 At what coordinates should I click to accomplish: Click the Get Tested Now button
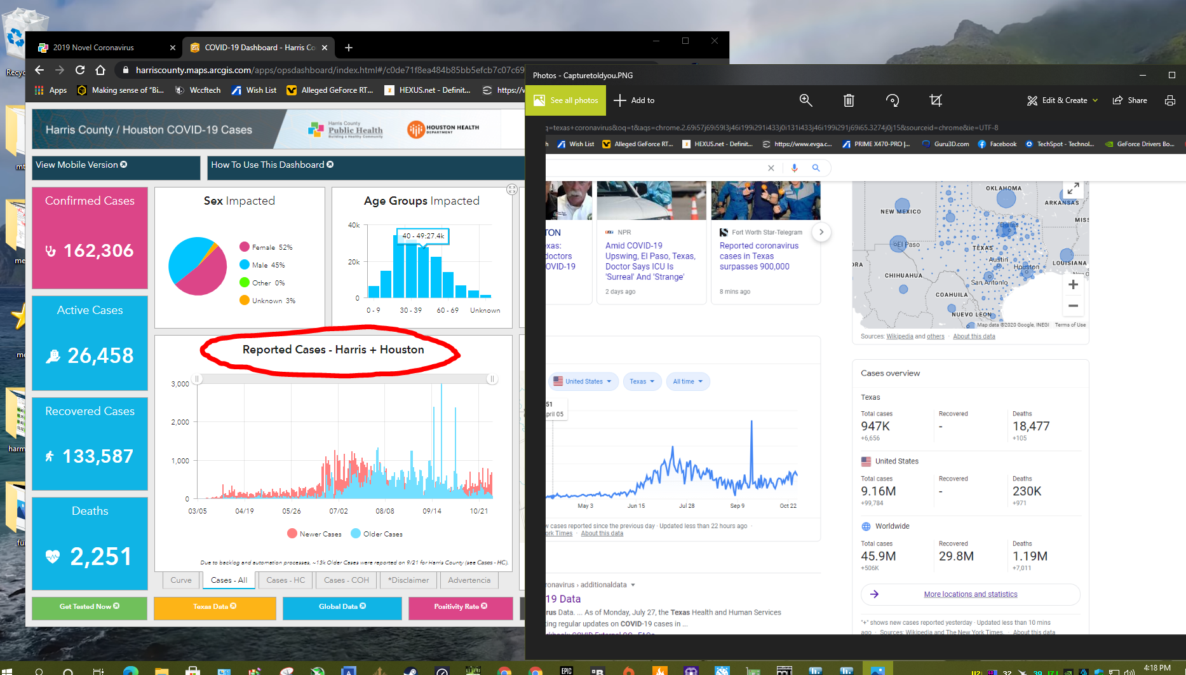(x=90, y=607)
